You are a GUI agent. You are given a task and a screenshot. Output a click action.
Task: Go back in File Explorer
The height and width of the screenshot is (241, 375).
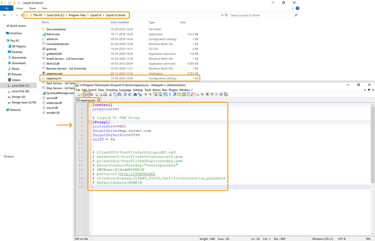pyautogui.click(x=5, y=15)
